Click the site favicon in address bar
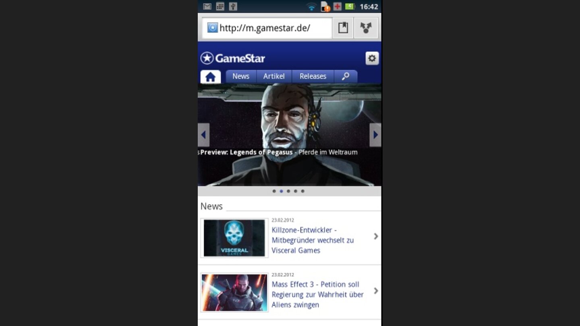Viewport: 580px width, 326px height. [x=212, y=28]
